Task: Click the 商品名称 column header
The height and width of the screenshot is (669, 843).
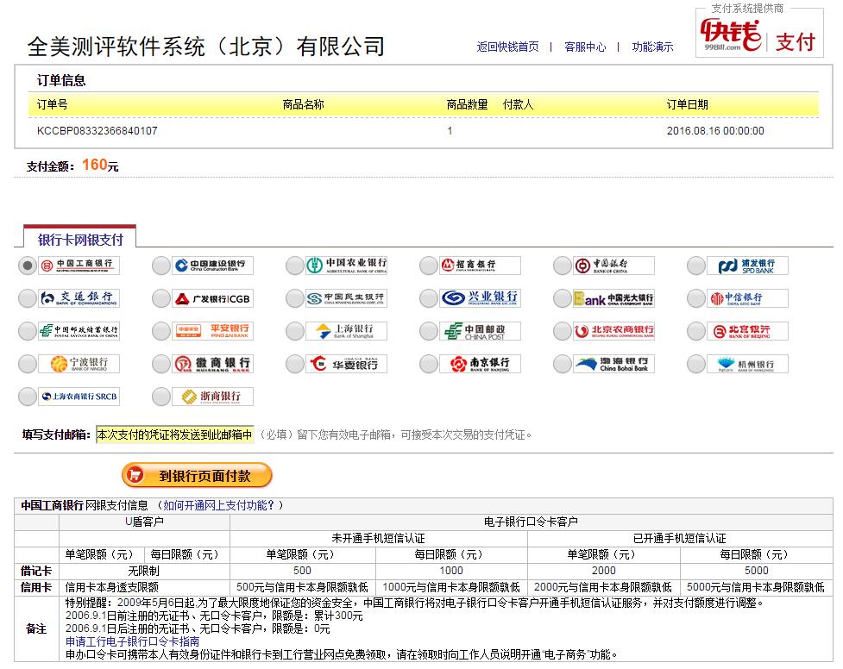Action: point(303,104)
